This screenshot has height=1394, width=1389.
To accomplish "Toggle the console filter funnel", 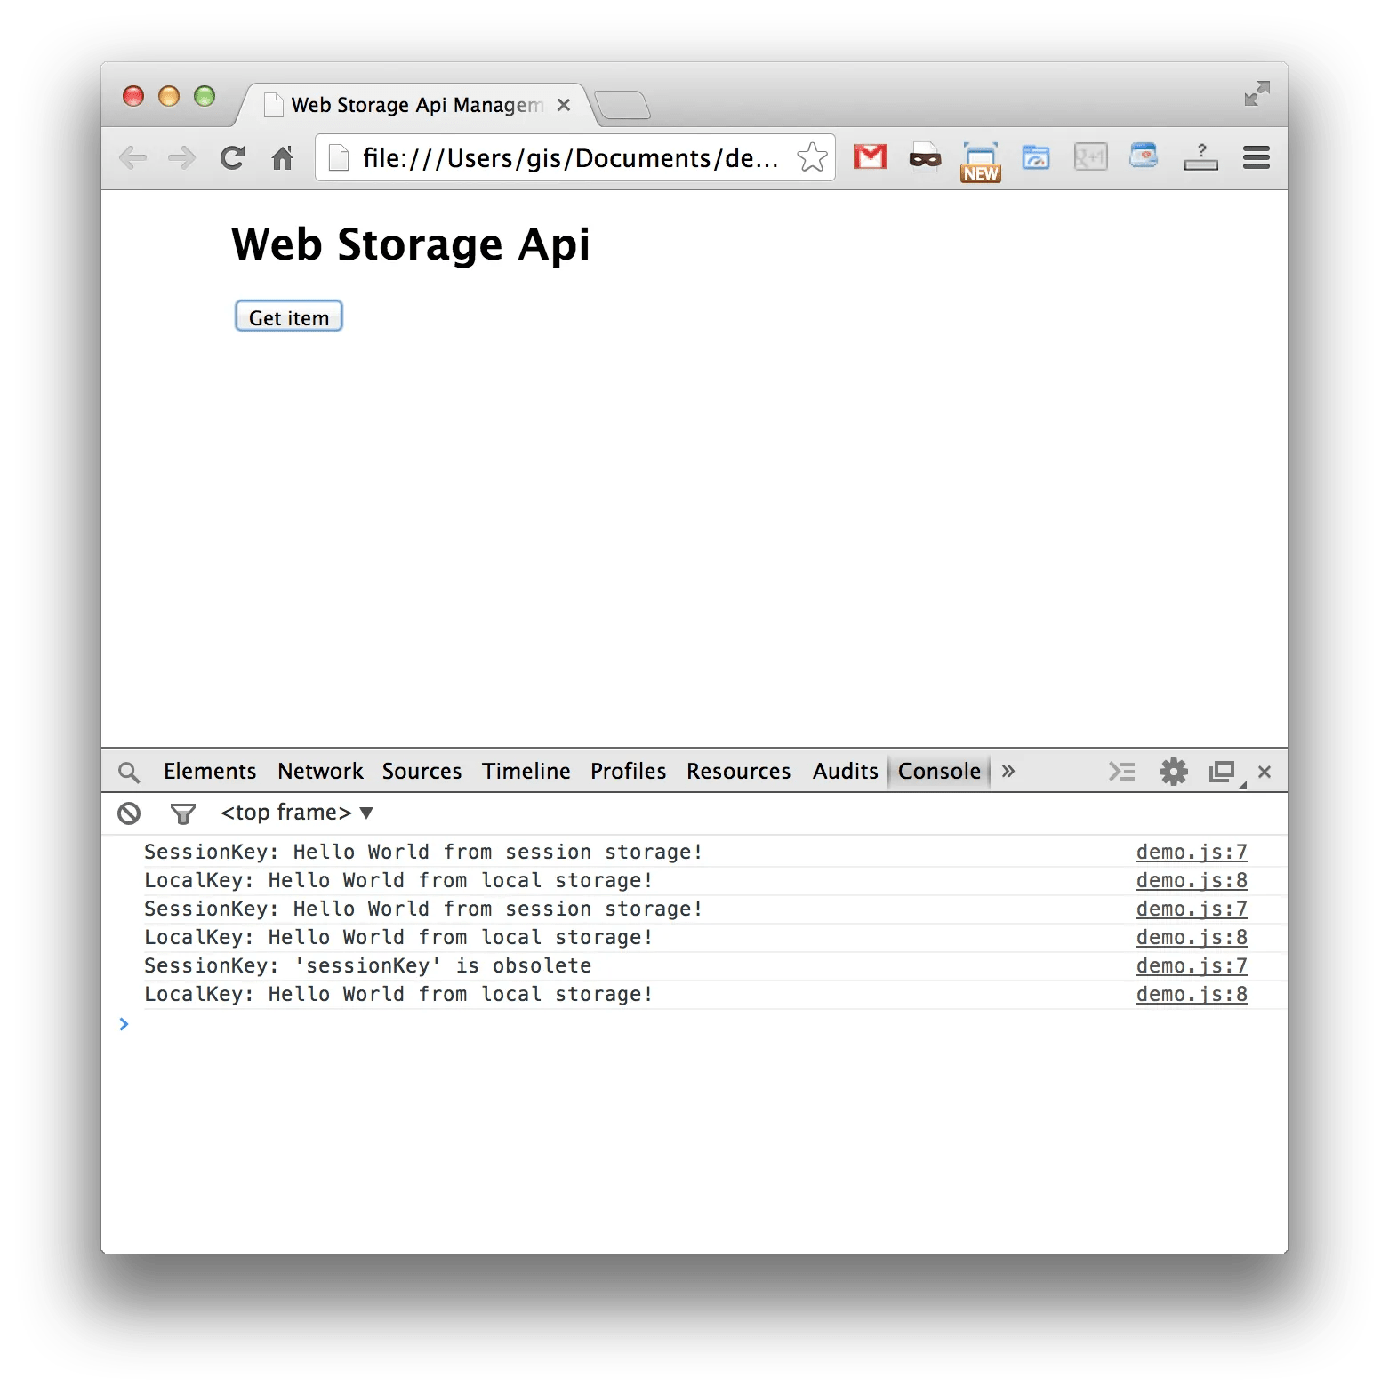I will [x=182, y=813].
